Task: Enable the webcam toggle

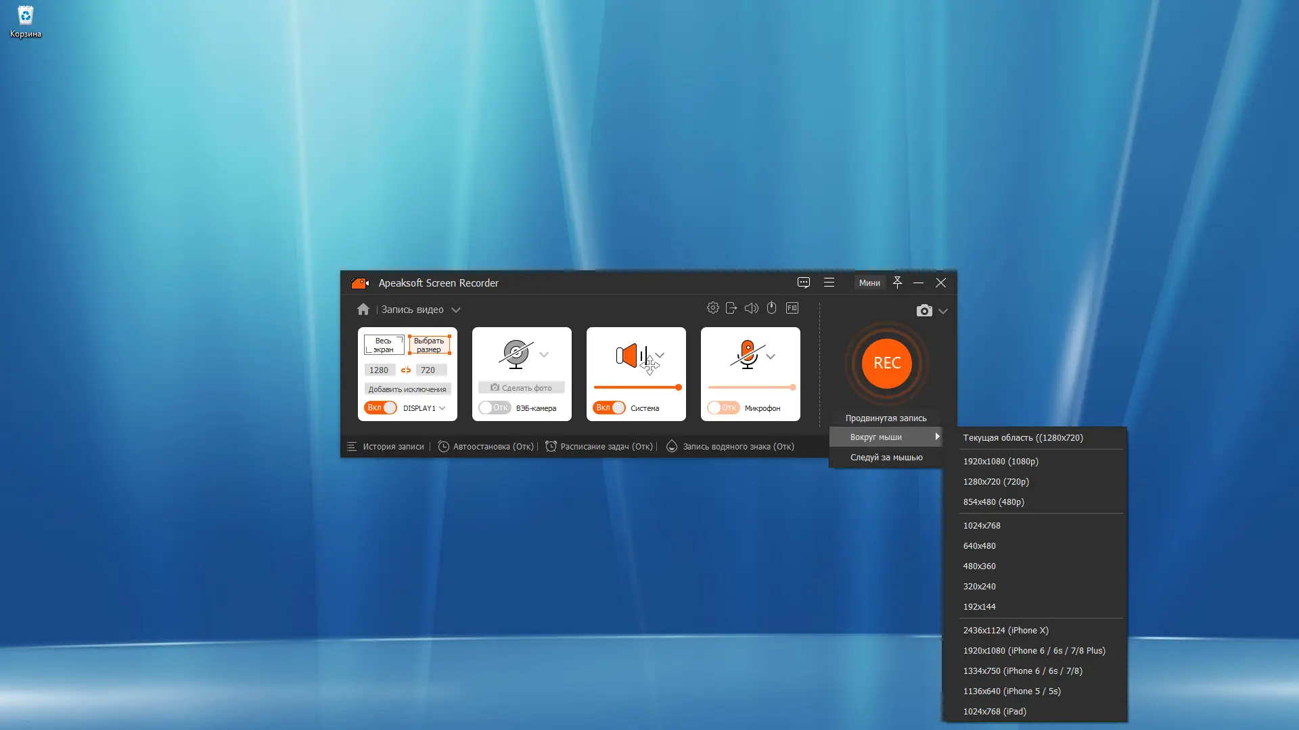Action: pyautogui.click(x=495, y=408)
